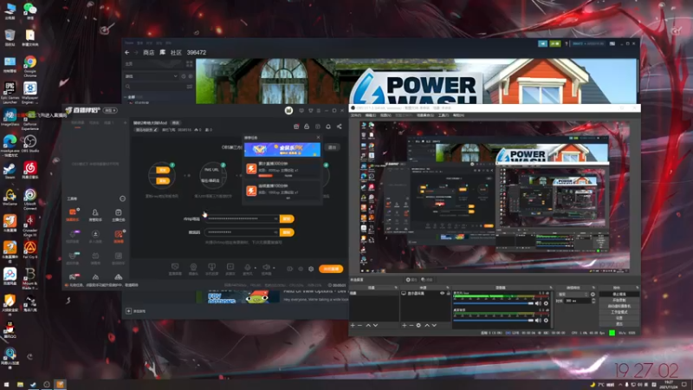Pop out the OBS Controls dock
The image size is (693, 390).
[x=637, y=288]
